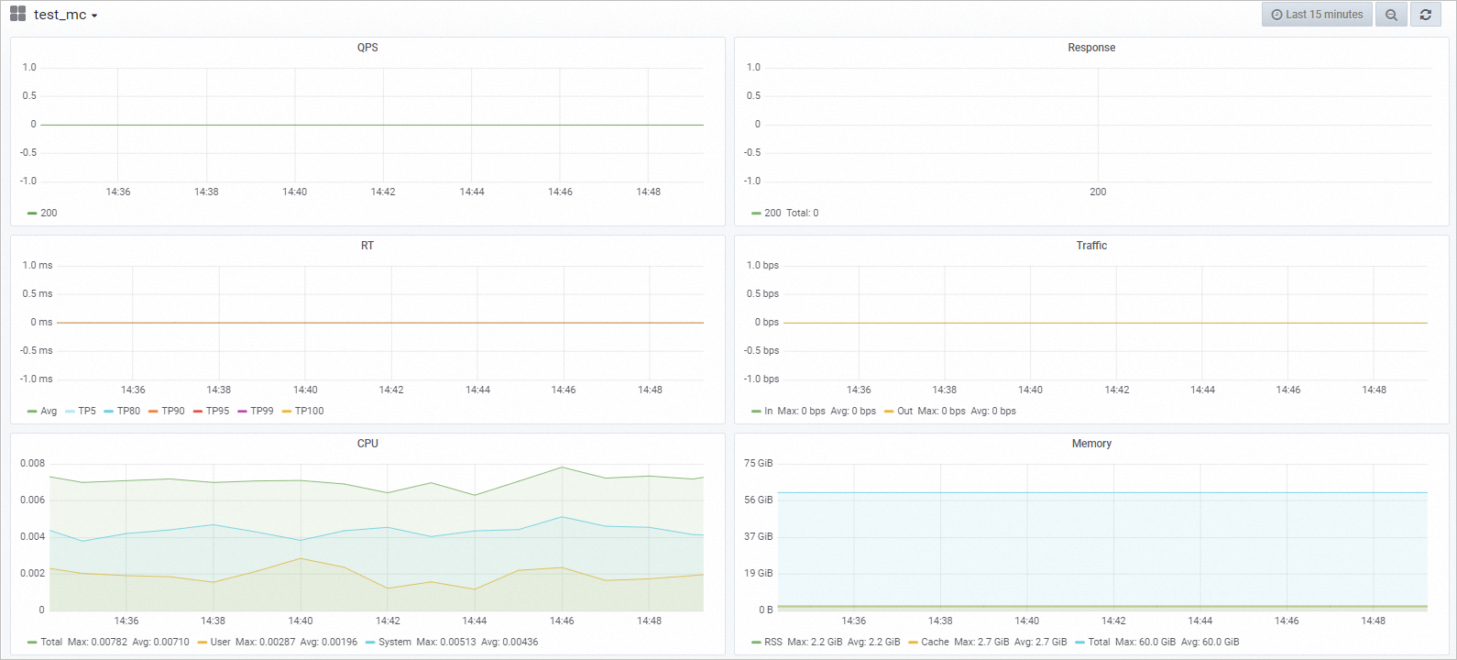Open the Memory panel title menu

(x=1091, y=444)
